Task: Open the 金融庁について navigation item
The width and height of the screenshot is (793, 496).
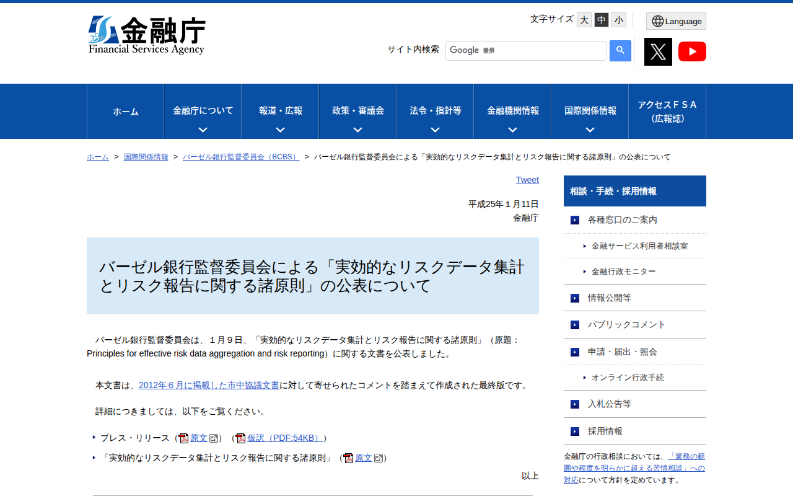Action: [202, 111]
